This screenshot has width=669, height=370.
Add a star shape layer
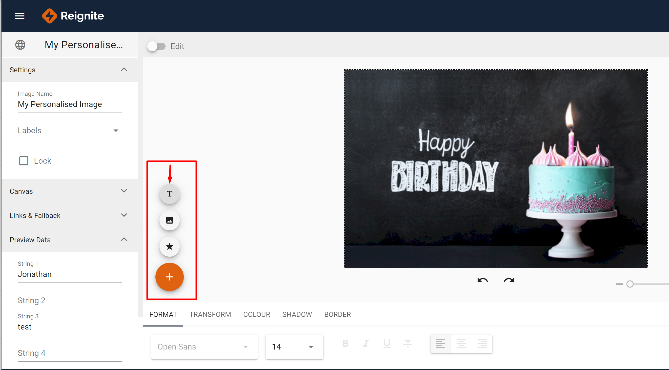point(169,247)
